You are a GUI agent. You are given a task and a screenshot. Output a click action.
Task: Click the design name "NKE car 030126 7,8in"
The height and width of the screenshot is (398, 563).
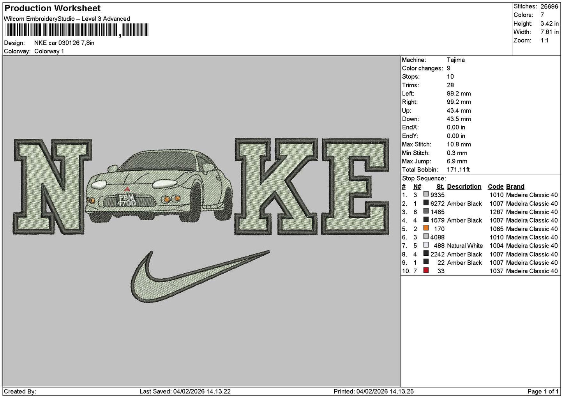pos(64,43)
